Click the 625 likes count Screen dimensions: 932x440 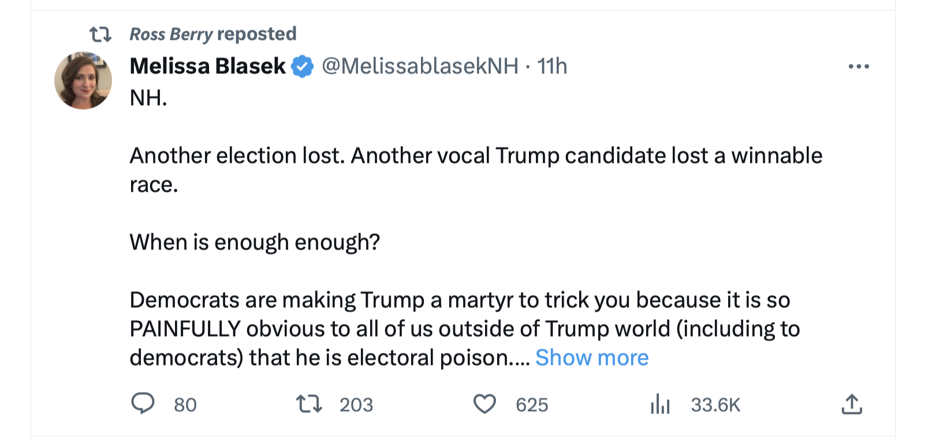pos(532,405)
